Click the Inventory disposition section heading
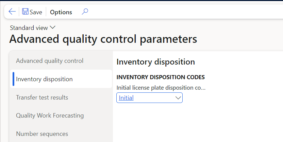Screen dimensions: 283x142 (x=155, y=62)
